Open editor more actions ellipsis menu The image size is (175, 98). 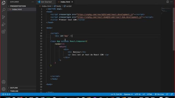coord(171,2)
